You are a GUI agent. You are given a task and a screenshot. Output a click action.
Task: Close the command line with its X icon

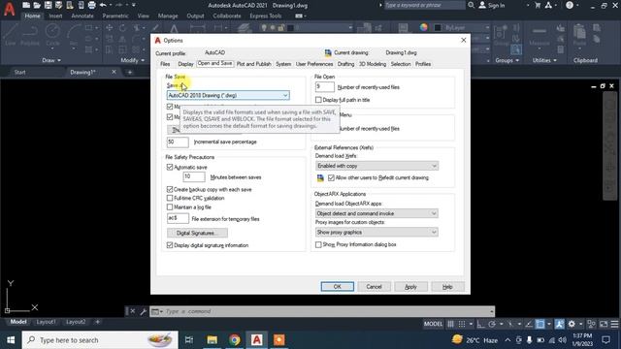tap(133, 311)
